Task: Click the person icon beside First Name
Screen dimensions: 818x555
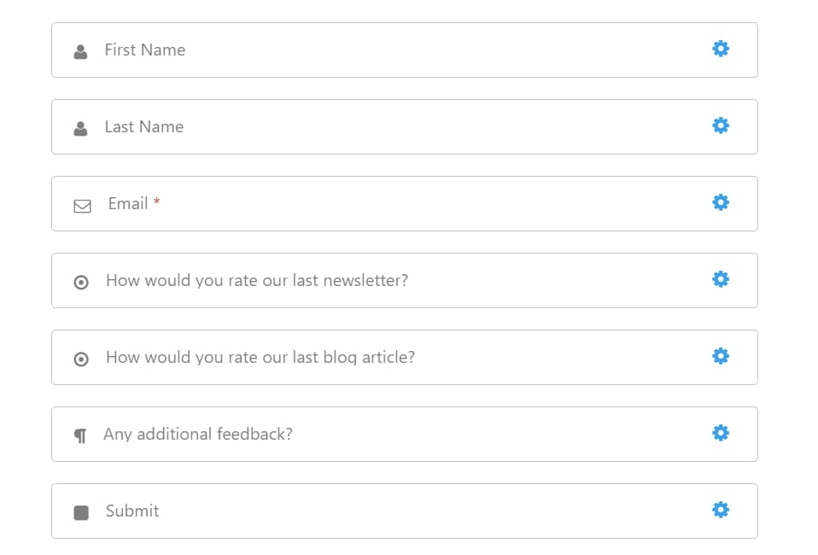Action: (80, 51)
